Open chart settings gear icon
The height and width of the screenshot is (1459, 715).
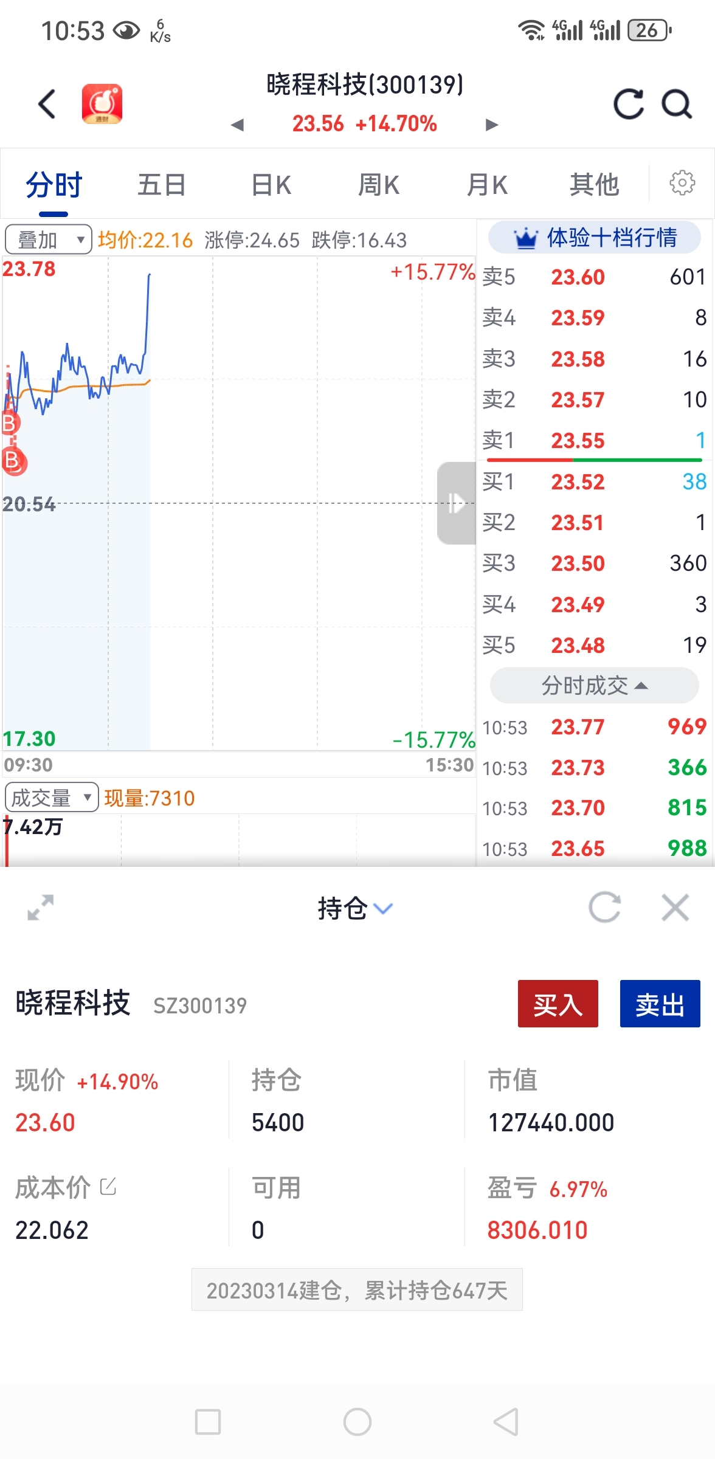(682, 182)
